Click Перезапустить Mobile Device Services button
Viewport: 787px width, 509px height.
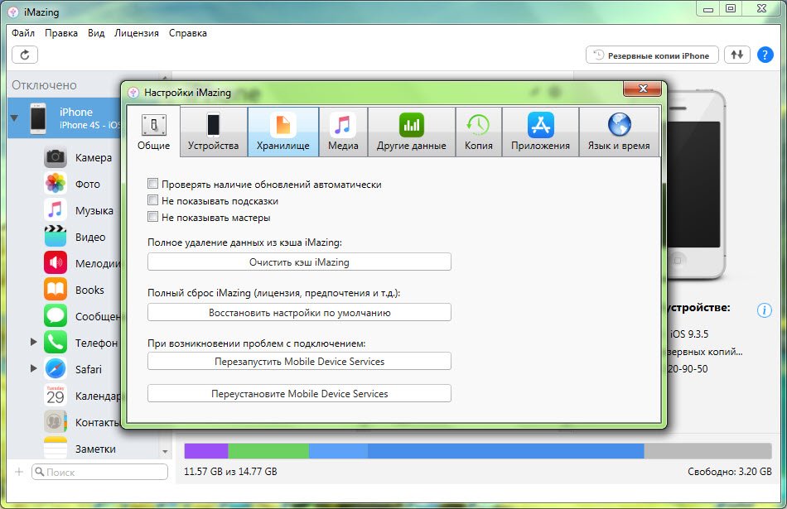(299, 361)
